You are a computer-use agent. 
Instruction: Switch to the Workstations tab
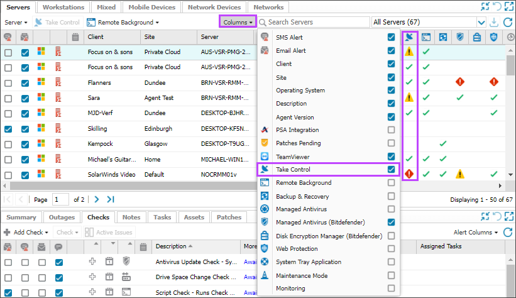click(63, 8)
